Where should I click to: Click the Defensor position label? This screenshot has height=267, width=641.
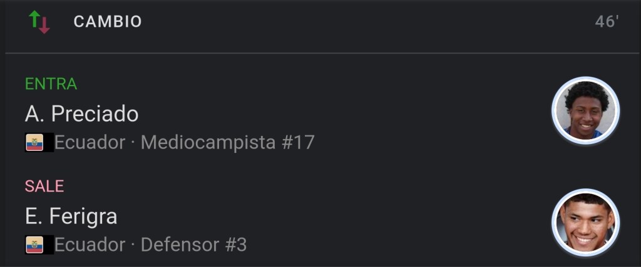(x=178, y=245)
